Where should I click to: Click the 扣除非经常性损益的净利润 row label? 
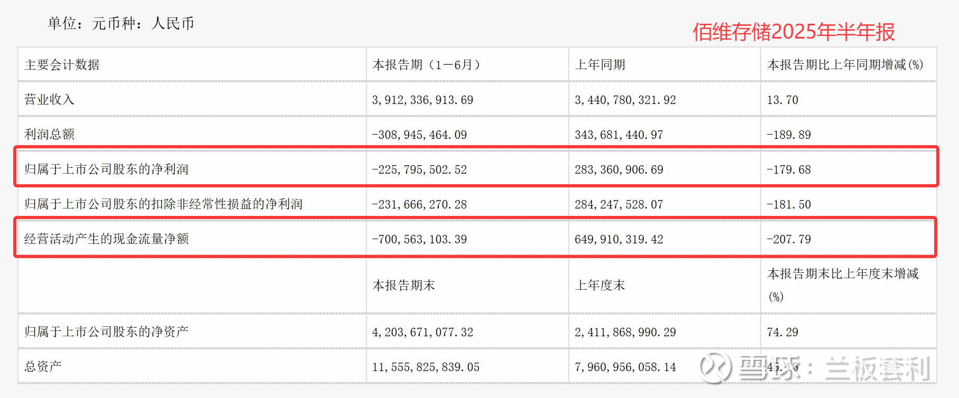[163, 204]
